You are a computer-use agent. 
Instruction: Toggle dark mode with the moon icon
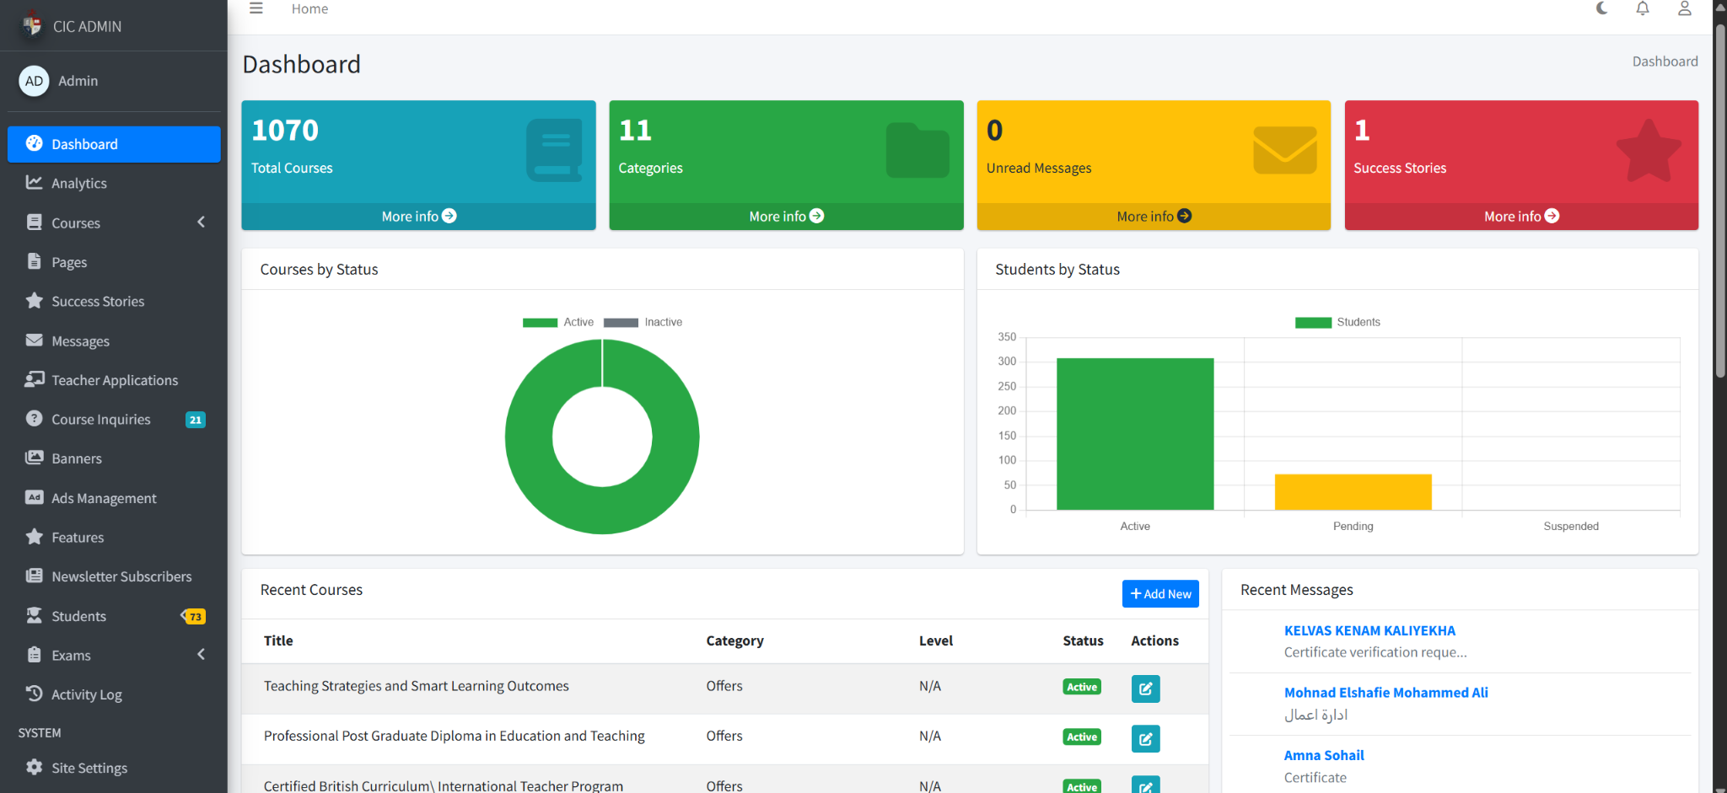point(1602,8)
